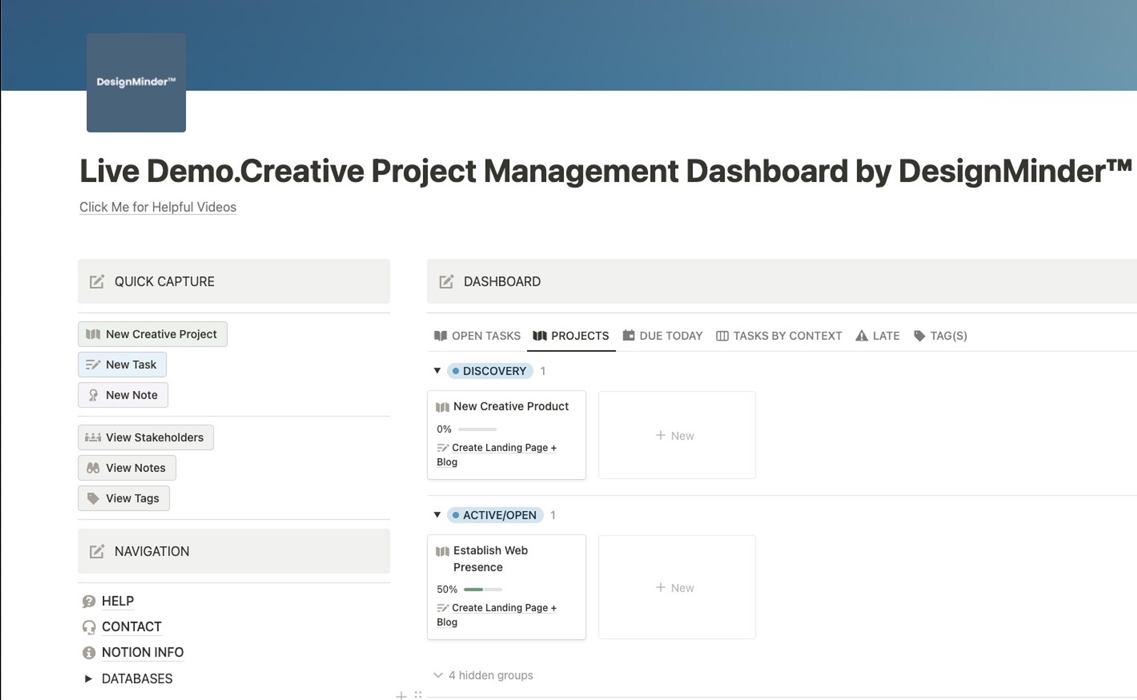Click the Quick Capture edit icon

click(96, 281)
